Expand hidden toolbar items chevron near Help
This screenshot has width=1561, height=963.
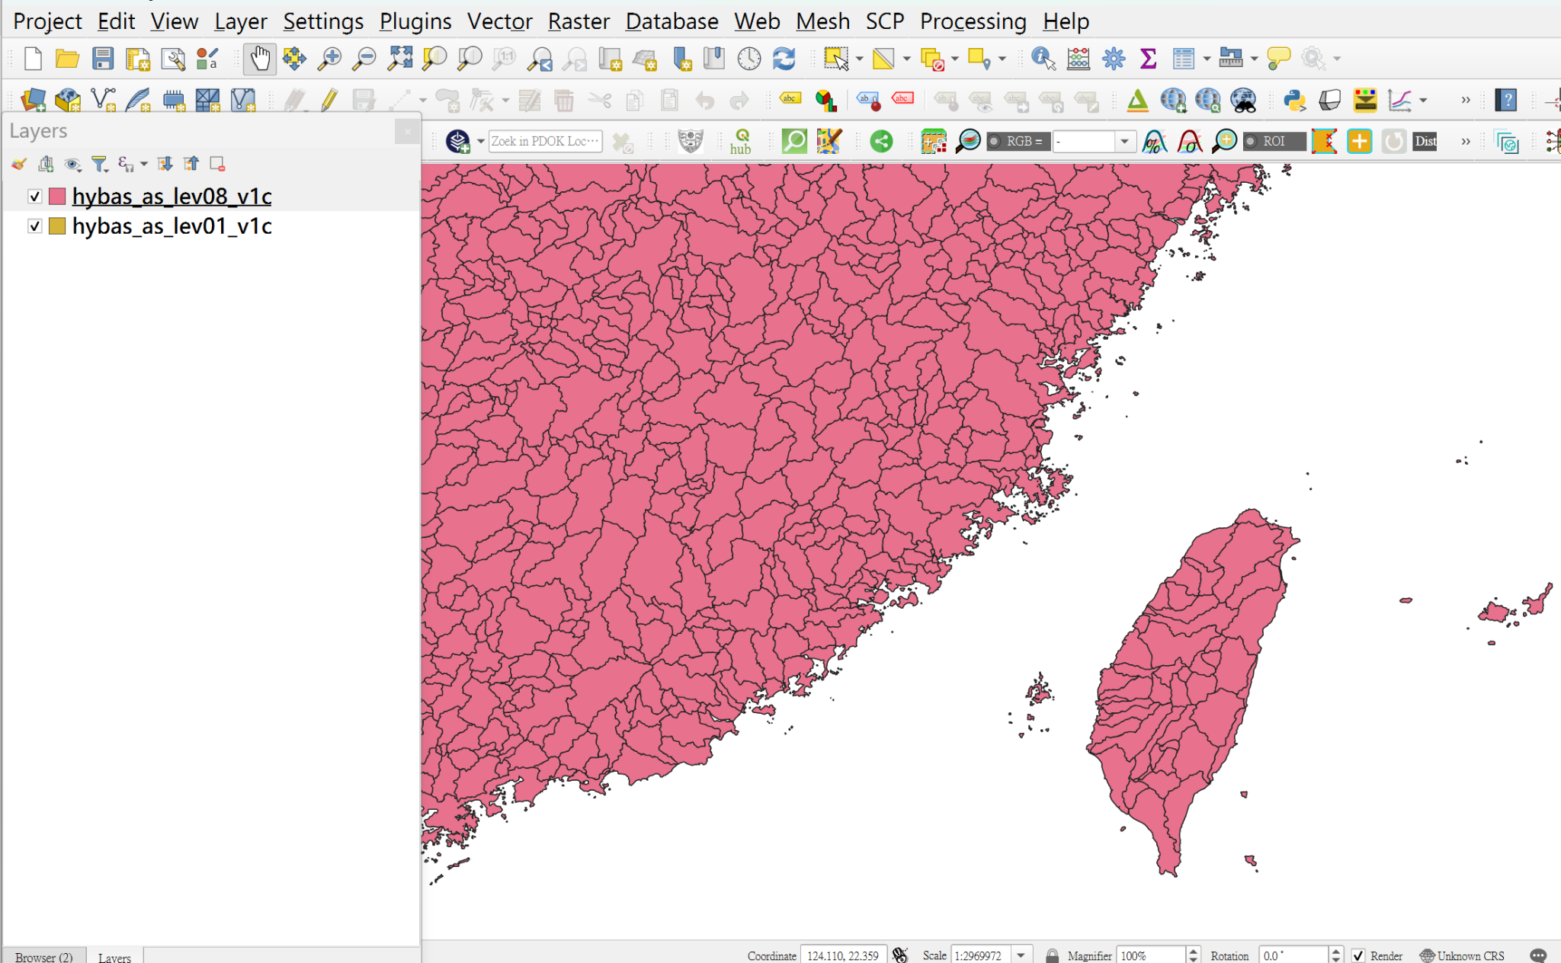point(1465,100)
